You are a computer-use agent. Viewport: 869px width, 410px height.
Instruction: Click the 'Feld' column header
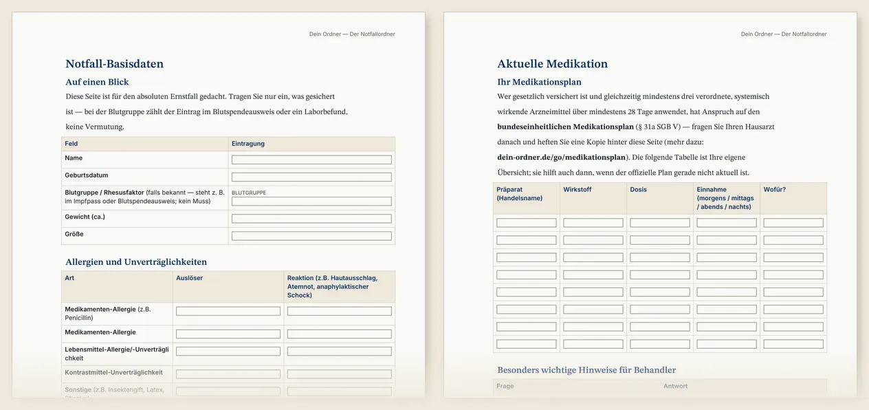click(71, 144)
